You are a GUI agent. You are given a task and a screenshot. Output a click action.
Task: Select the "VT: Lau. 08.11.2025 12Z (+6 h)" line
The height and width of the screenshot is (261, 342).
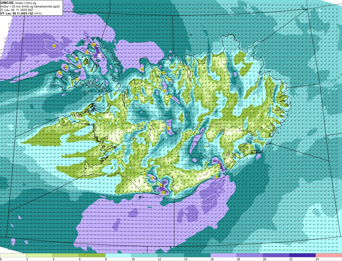(x=21, y=13)
